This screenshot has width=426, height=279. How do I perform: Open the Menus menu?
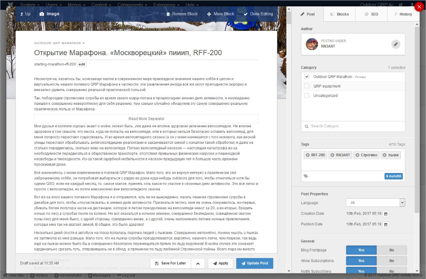coord(77,5)
